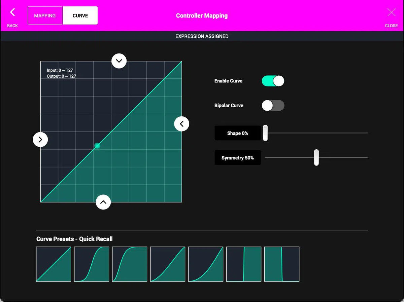Open the CURVE tab
This screenshot has height=302, width=404.
click(x=80, y=15)
